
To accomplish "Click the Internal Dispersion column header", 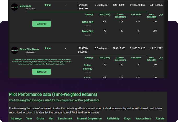I will point(89,119).
